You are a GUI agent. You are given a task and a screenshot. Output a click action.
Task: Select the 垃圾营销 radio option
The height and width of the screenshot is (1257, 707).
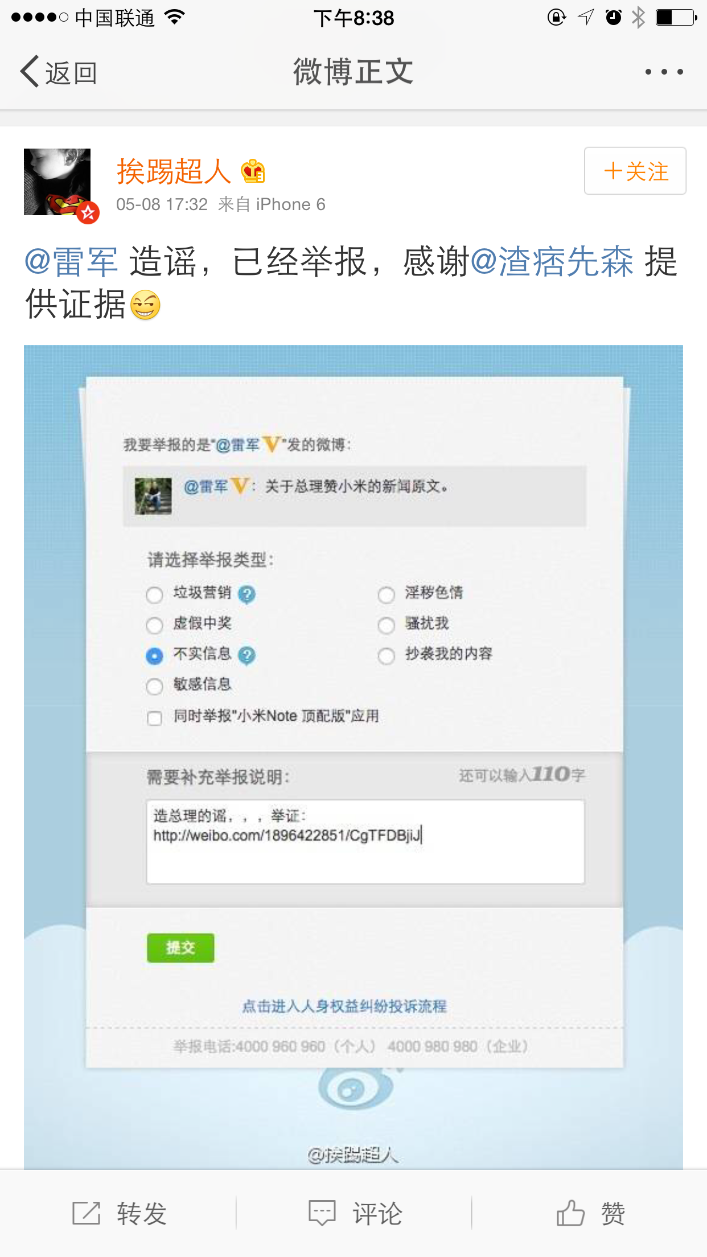point(154,595)
